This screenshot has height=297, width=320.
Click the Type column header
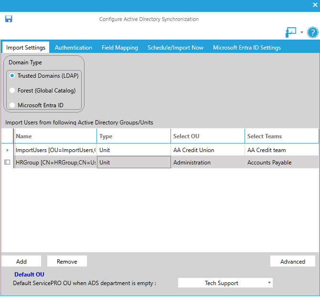coord(134,136)
